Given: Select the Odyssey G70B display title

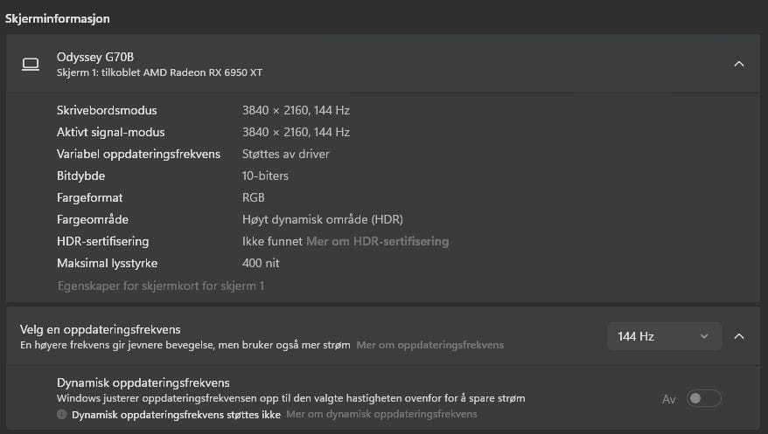Looking at the screenshot, I should 95,57.
